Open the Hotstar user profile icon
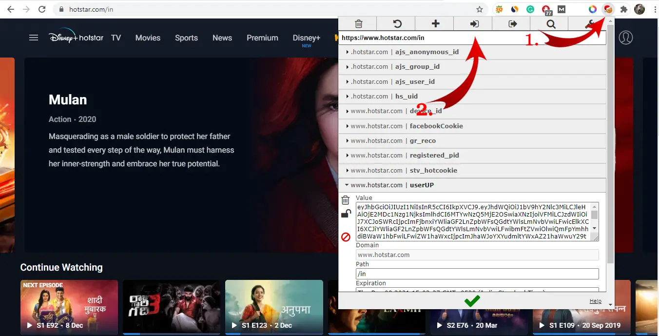Screen dimensions: 659x336 (626, 38)
